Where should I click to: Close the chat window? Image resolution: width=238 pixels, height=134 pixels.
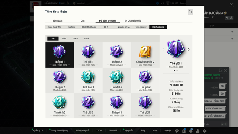pos(226,70)
